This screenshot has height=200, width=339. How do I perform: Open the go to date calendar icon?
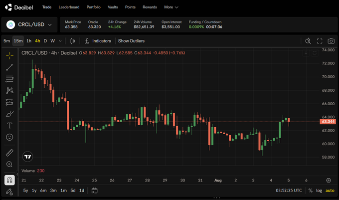[95, 191]
